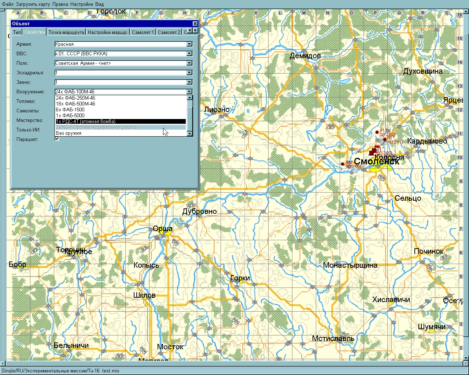Click airfield icon above Дубровно label
This screenshot has width=469, height=375.
pos(191,205)
